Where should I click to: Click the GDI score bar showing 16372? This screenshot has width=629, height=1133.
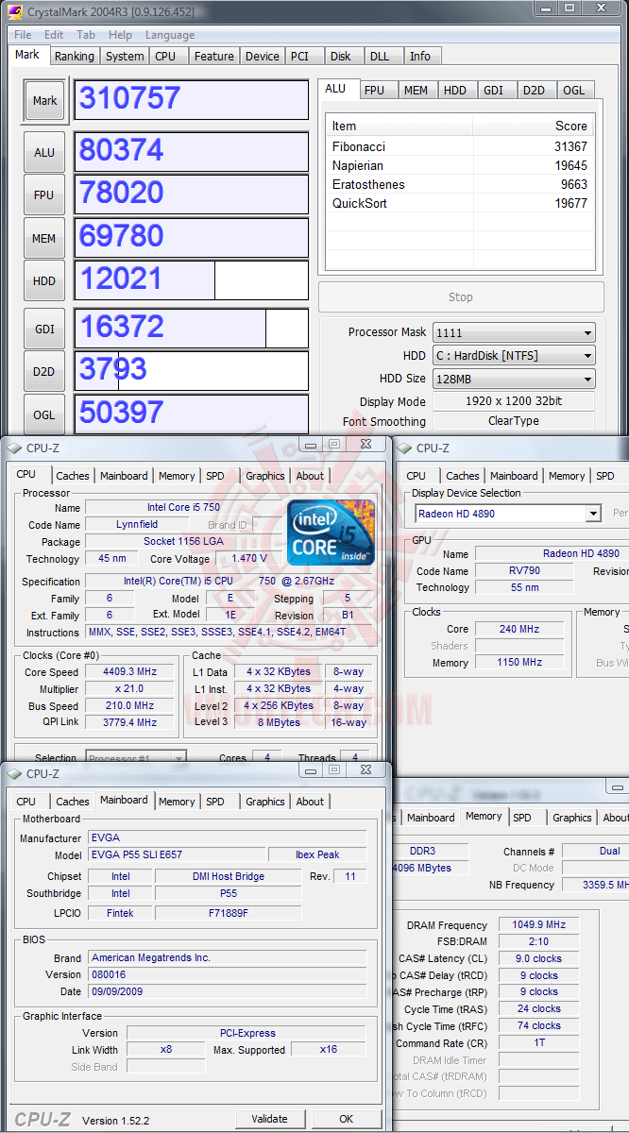[192, 329]
